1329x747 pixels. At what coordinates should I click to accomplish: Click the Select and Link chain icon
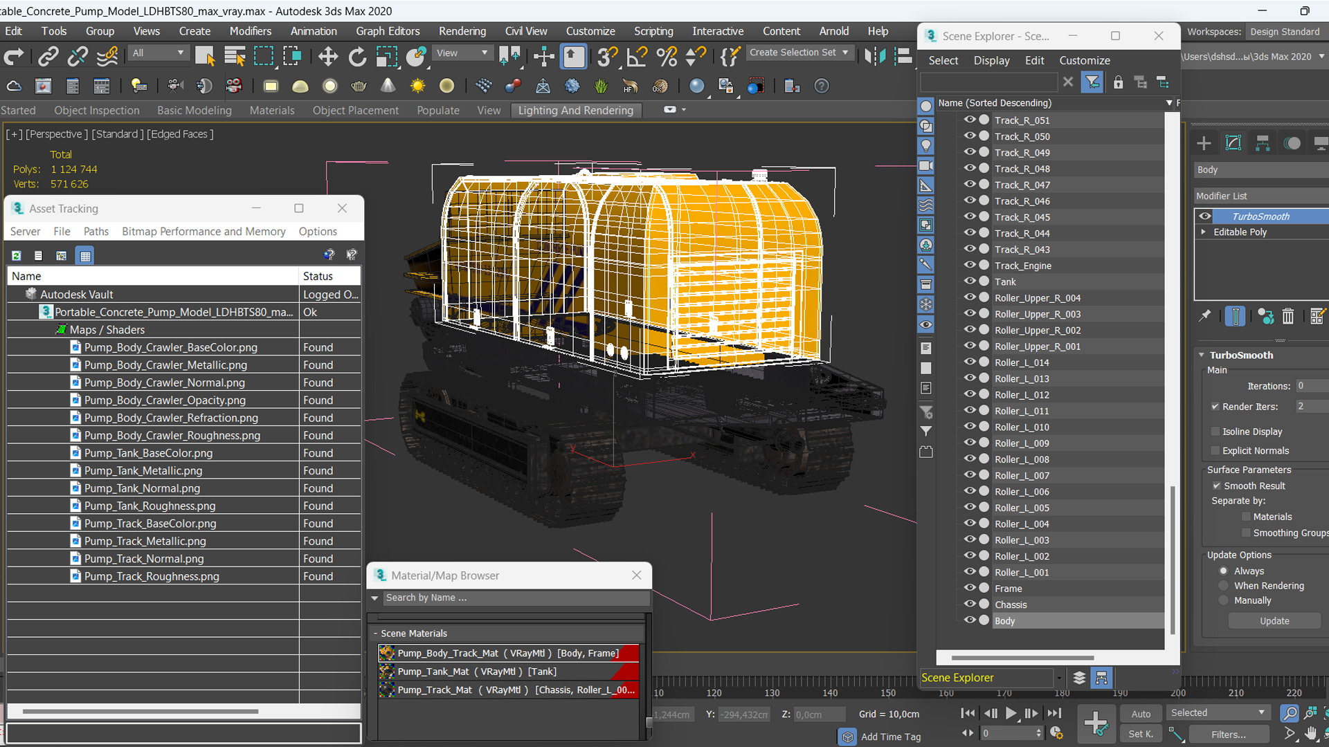click(48, 57)
